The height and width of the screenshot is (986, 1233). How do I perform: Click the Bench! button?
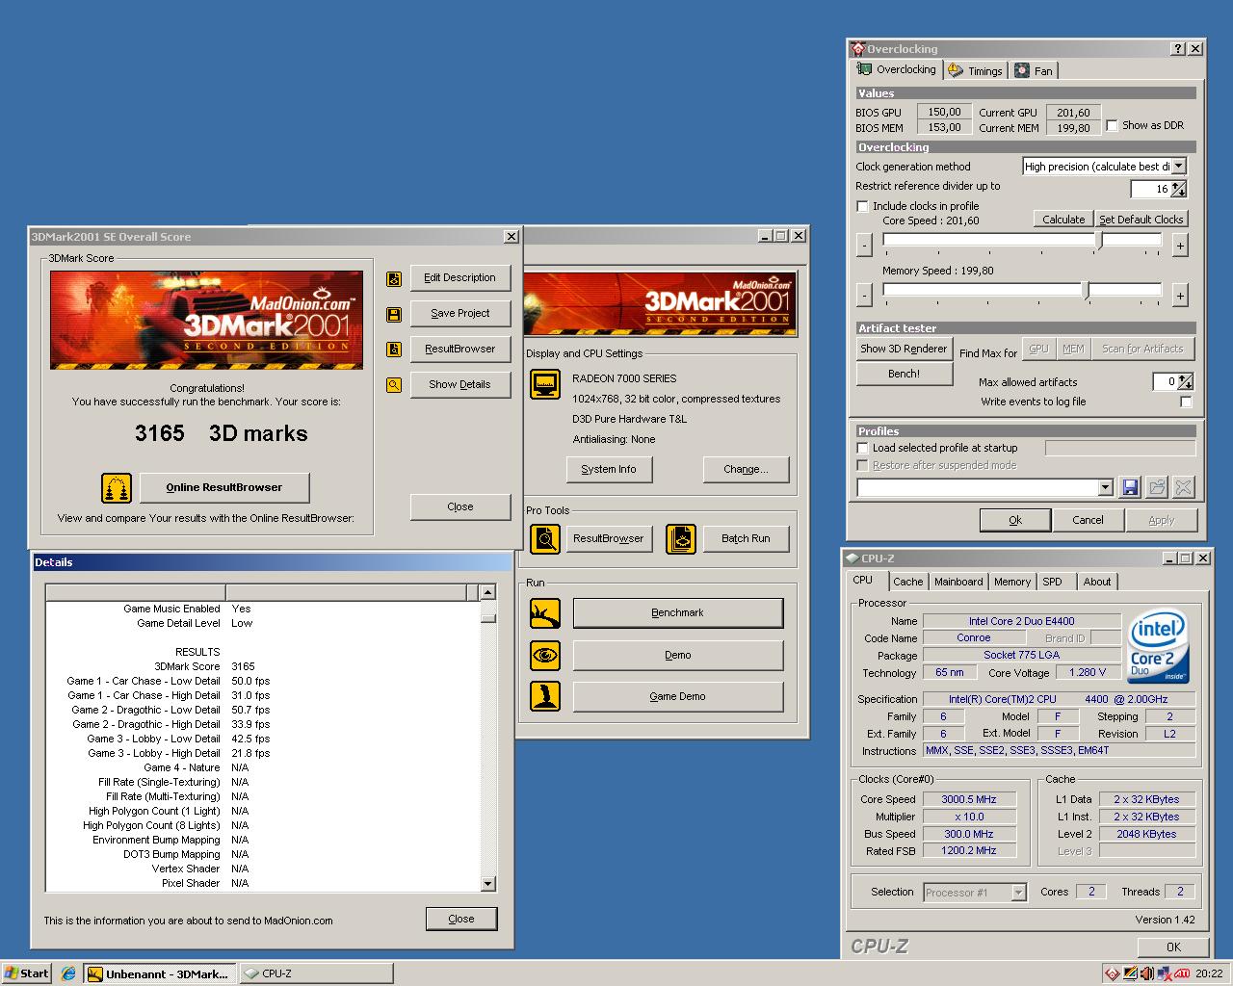pos(905,374)
